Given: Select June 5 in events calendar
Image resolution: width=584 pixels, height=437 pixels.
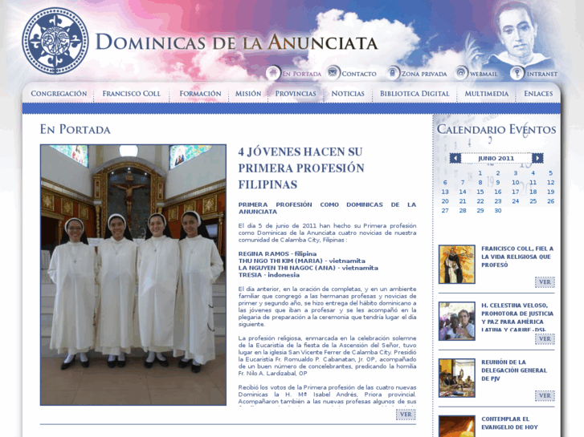Looking at the screenshot, I should (x=550, y=173).
